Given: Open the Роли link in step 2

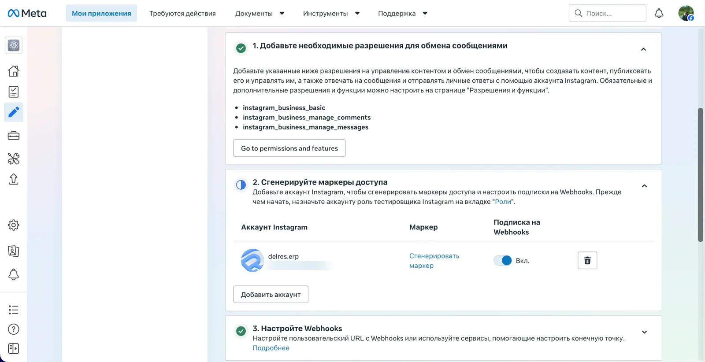Looking at the screenshot, I should point(503,202).
